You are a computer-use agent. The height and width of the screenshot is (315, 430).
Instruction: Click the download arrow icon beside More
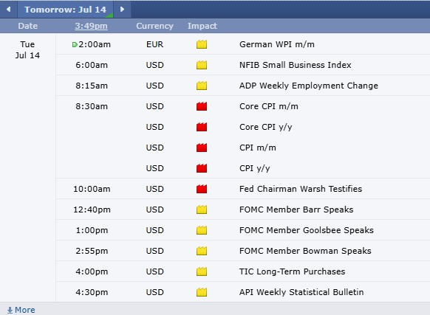(10, 310)
